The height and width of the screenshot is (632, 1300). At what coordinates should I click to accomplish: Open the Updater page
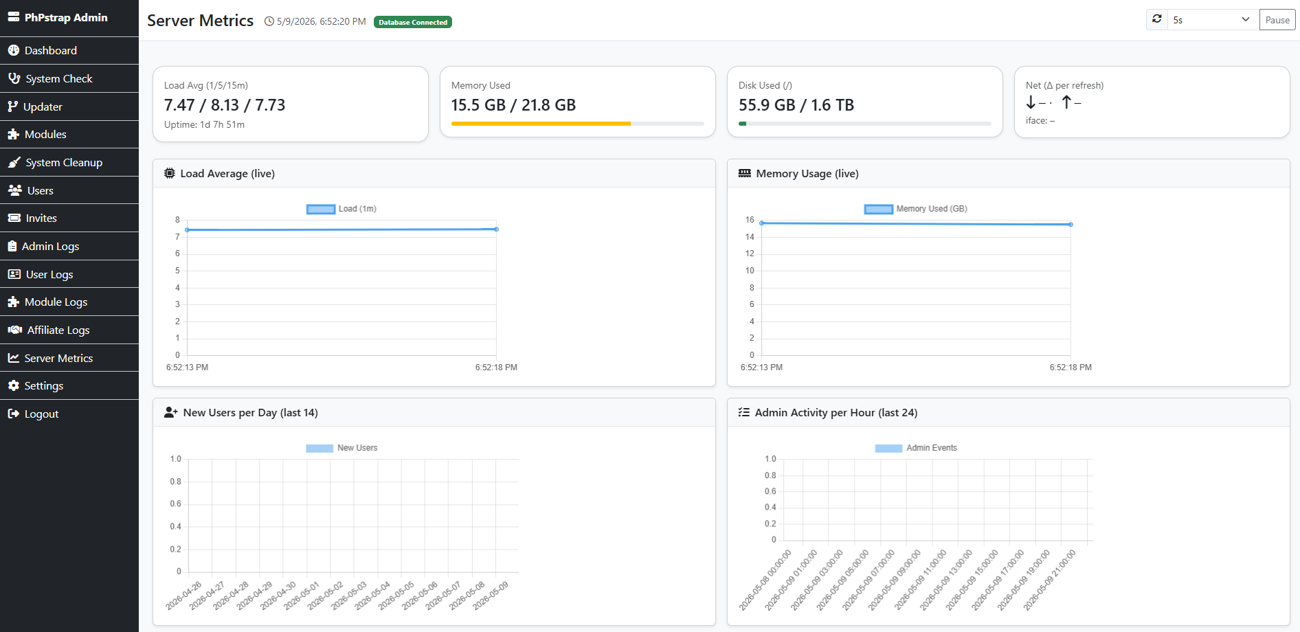pyautogui.click(x=69, y=106)
